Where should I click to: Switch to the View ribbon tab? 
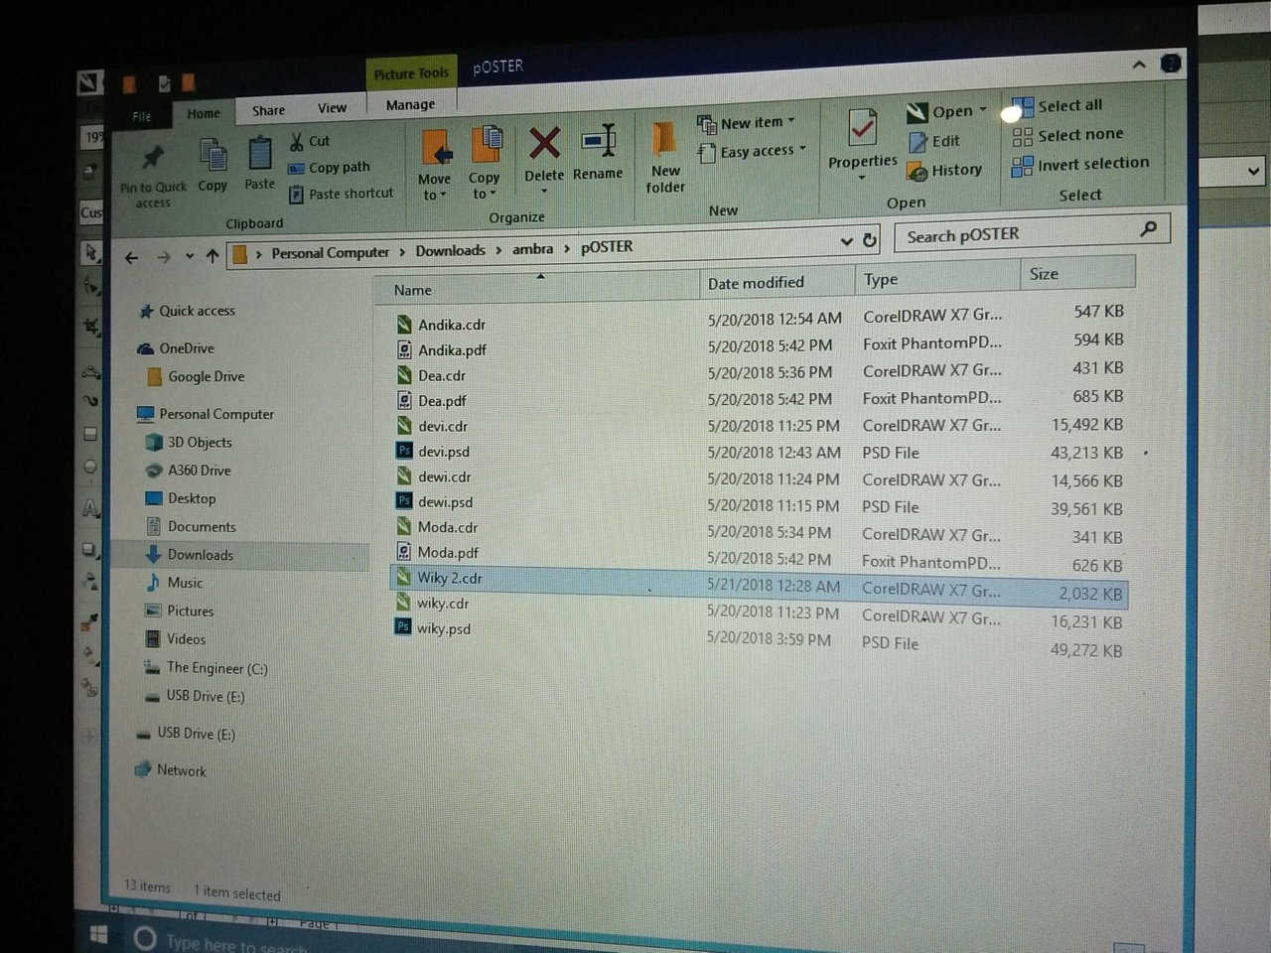(333, 108)
